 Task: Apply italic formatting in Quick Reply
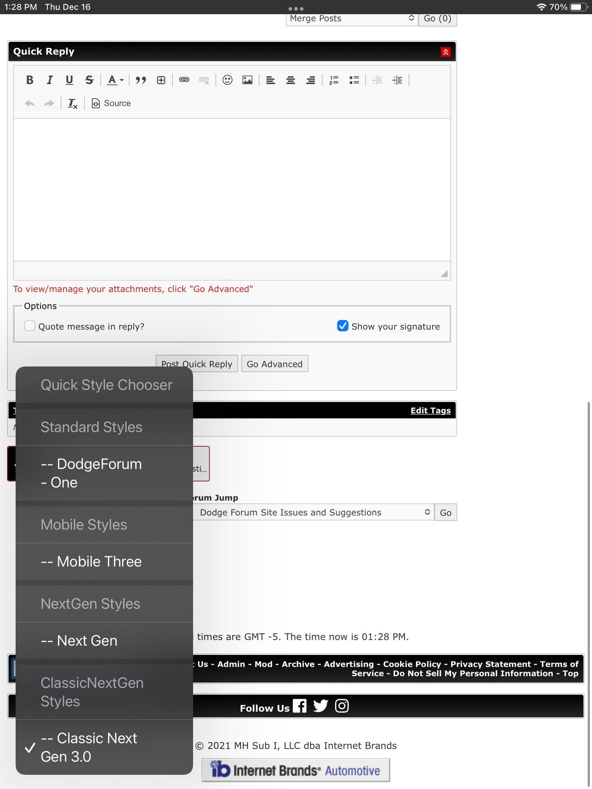click(x=49, y=80)
